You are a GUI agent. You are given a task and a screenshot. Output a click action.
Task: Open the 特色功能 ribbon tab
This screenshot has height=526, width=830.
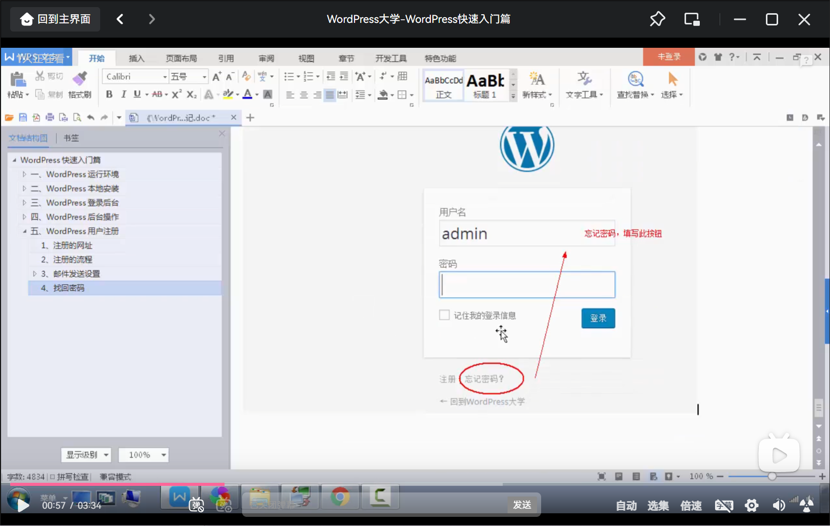pos(440,58)
